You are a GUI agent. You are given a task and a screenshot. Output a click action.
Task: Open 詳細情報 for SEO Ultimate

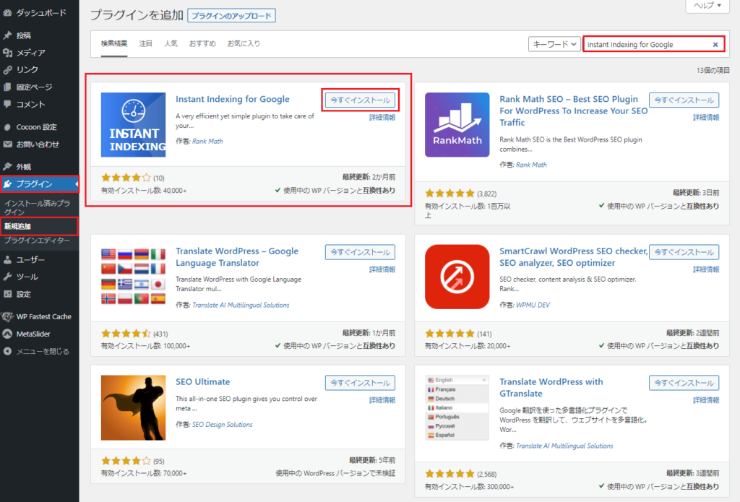[382, 400]
